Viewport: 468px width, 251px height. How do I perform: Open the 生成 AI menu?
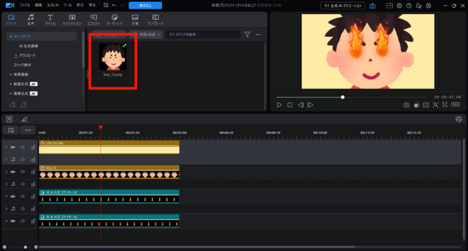tap(54, 5)
